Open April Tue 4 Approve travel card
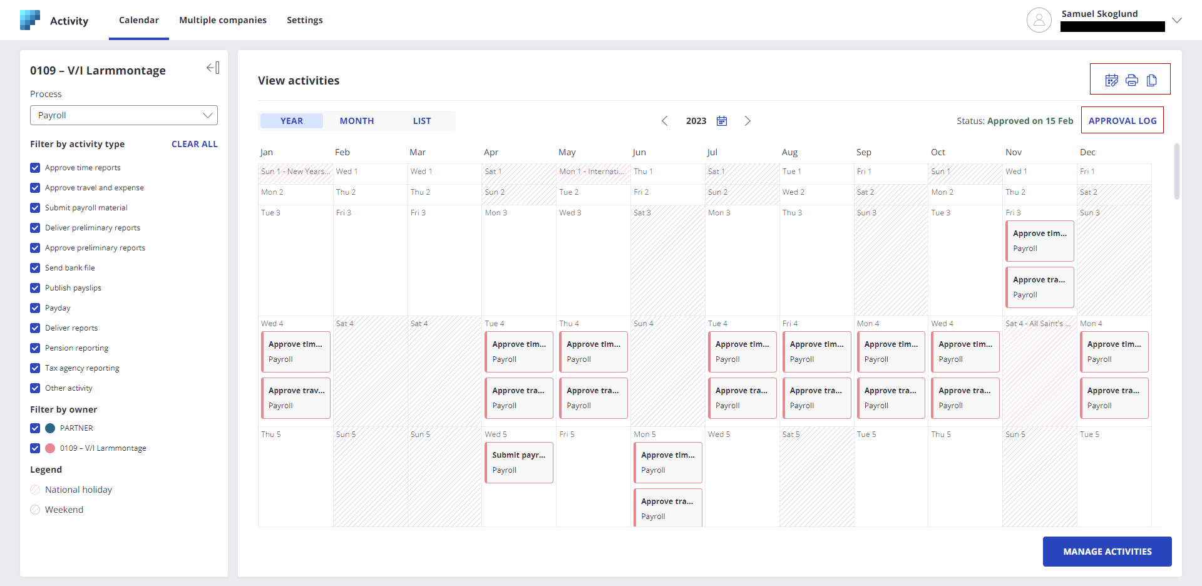 [519, 398]
